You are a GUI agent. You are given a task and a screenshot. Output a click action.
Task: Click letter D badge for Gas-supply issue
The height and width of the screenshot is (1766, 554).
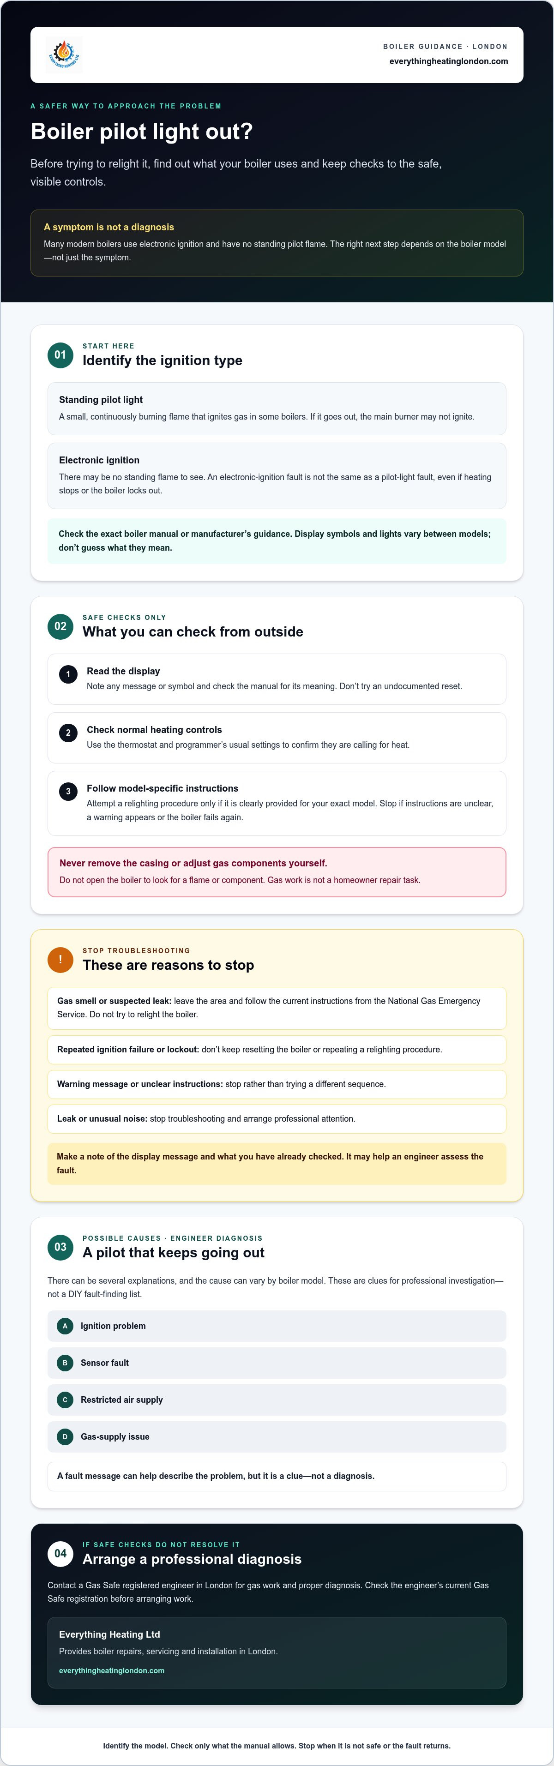pyautogui.click(x=65, y=1436)
